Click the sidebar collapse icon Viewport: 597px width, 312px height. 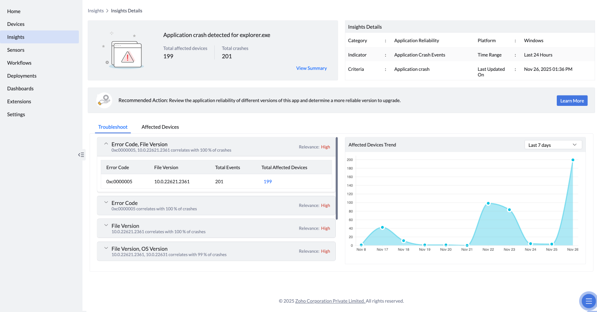81,155
